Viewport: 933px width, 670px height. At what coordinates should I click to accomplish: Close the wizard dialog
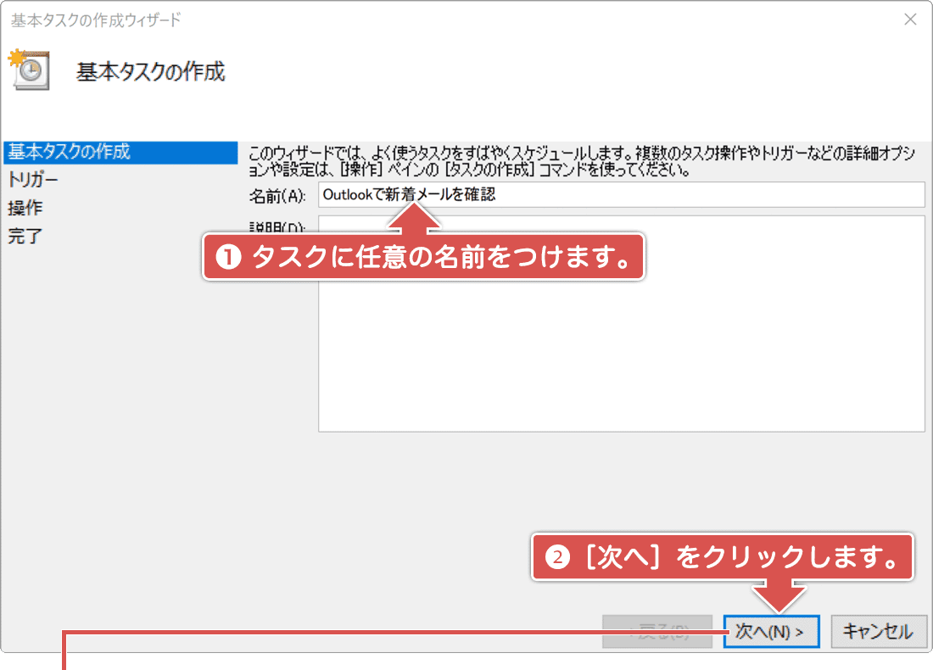coord(911,19)
